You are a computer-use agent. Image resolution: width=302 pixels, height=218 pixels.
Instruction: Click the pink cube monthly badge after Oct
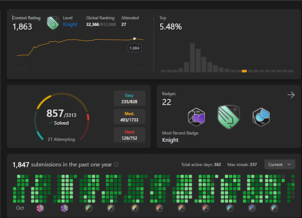tap(40, 208)
